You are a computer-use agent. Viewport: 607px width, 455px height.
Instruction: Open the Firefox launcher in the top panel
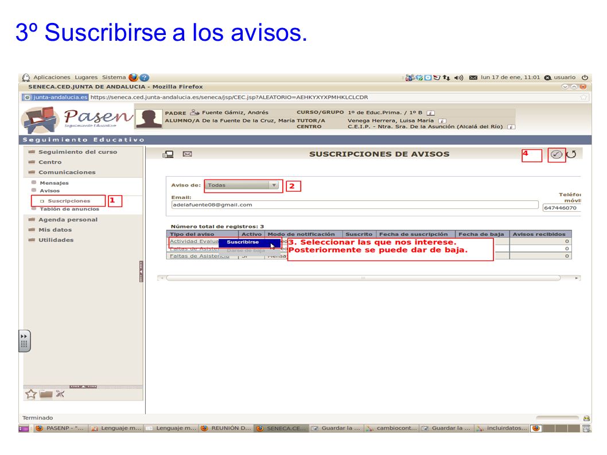[x=134, y=77]
